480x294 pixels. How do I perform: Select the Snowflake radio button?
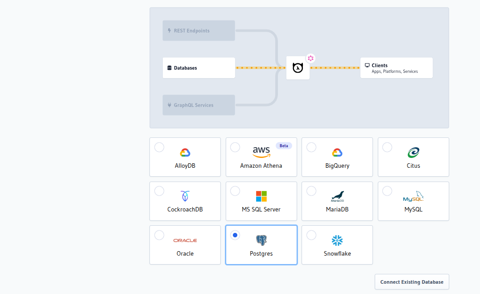(x=311, y=235)
